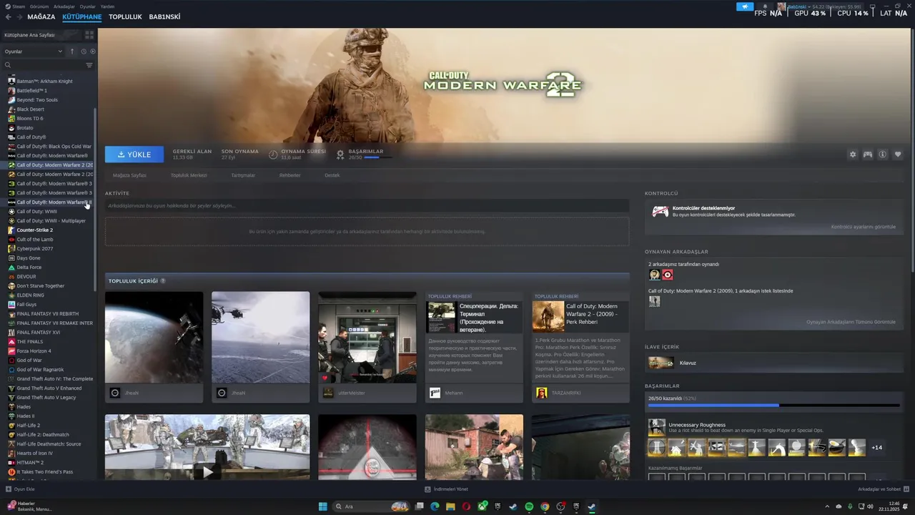
Task: Click the red friend avatar who played
Action: (x=668, y=275)
